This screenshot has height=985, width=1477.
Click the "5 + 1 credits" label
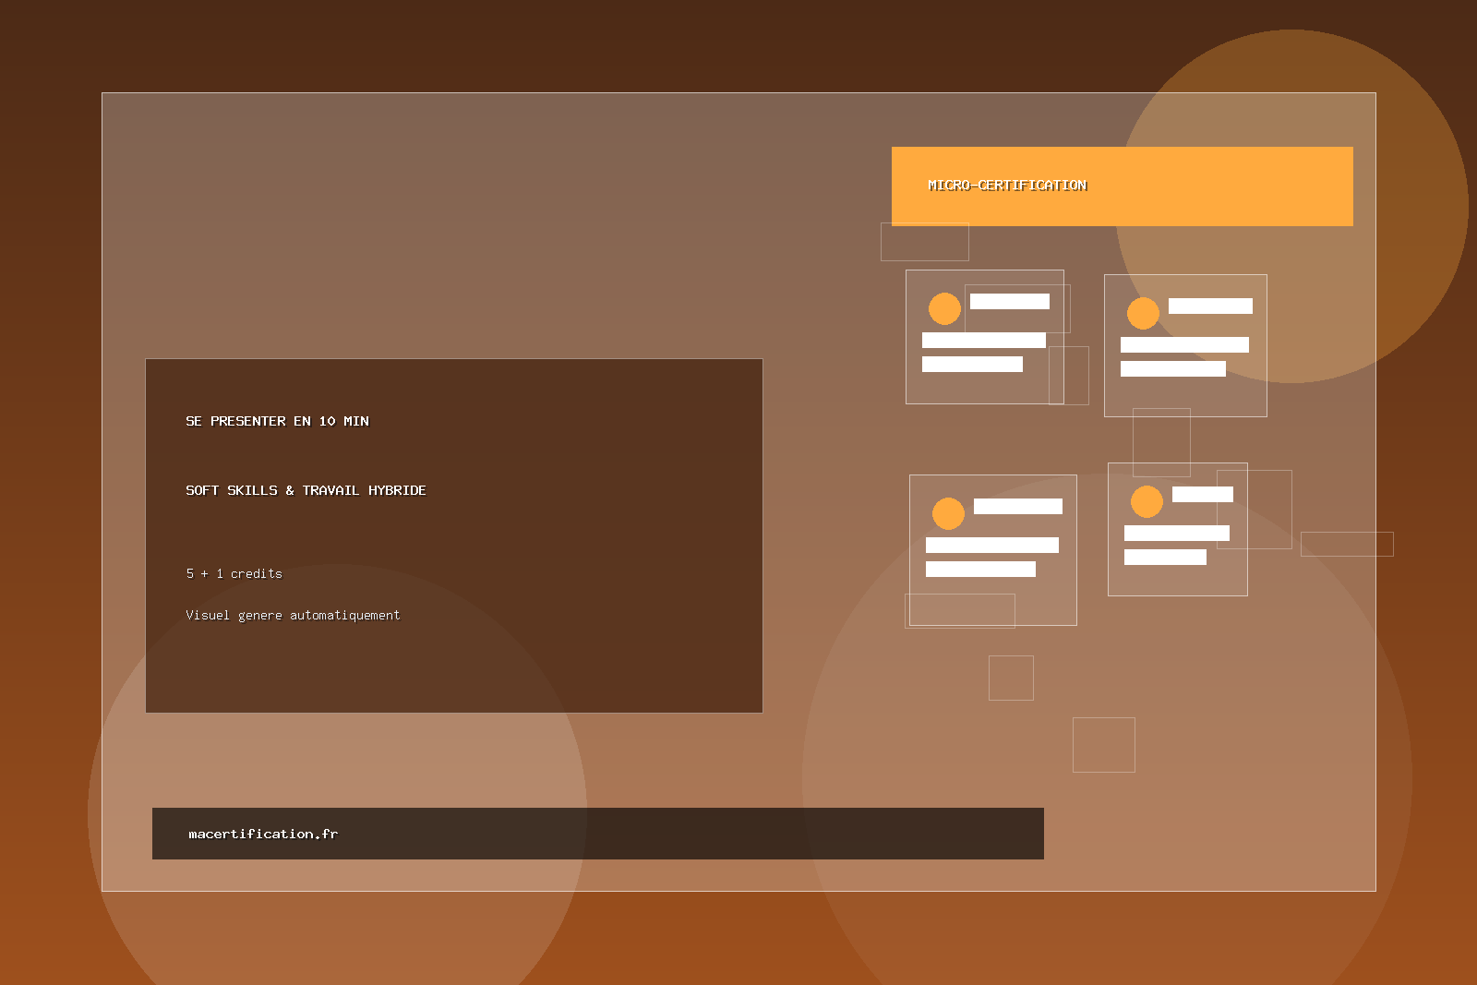tap(234, 573)
